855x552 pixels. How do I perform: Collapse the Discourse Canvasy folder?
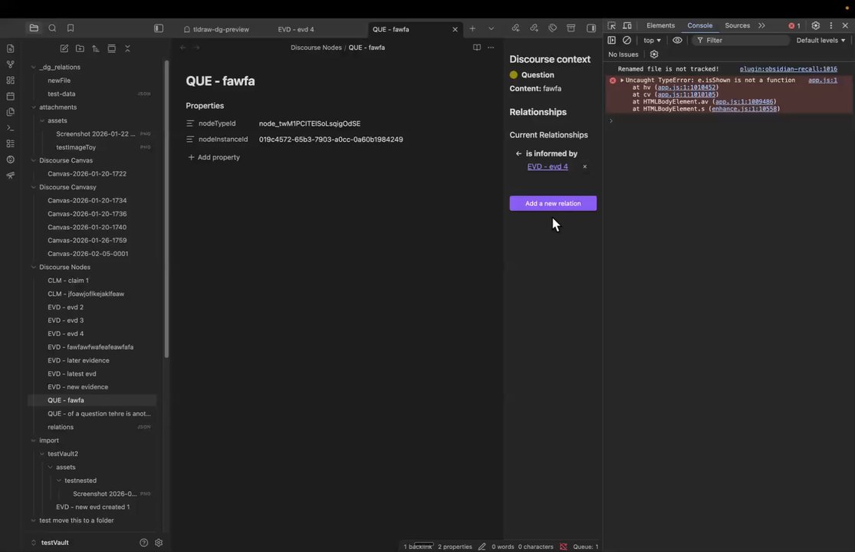pyautogui.click(x=33, y=187)
